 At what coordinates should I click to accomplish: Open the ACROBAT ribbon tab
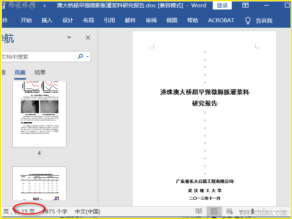(x=221, y=20)
